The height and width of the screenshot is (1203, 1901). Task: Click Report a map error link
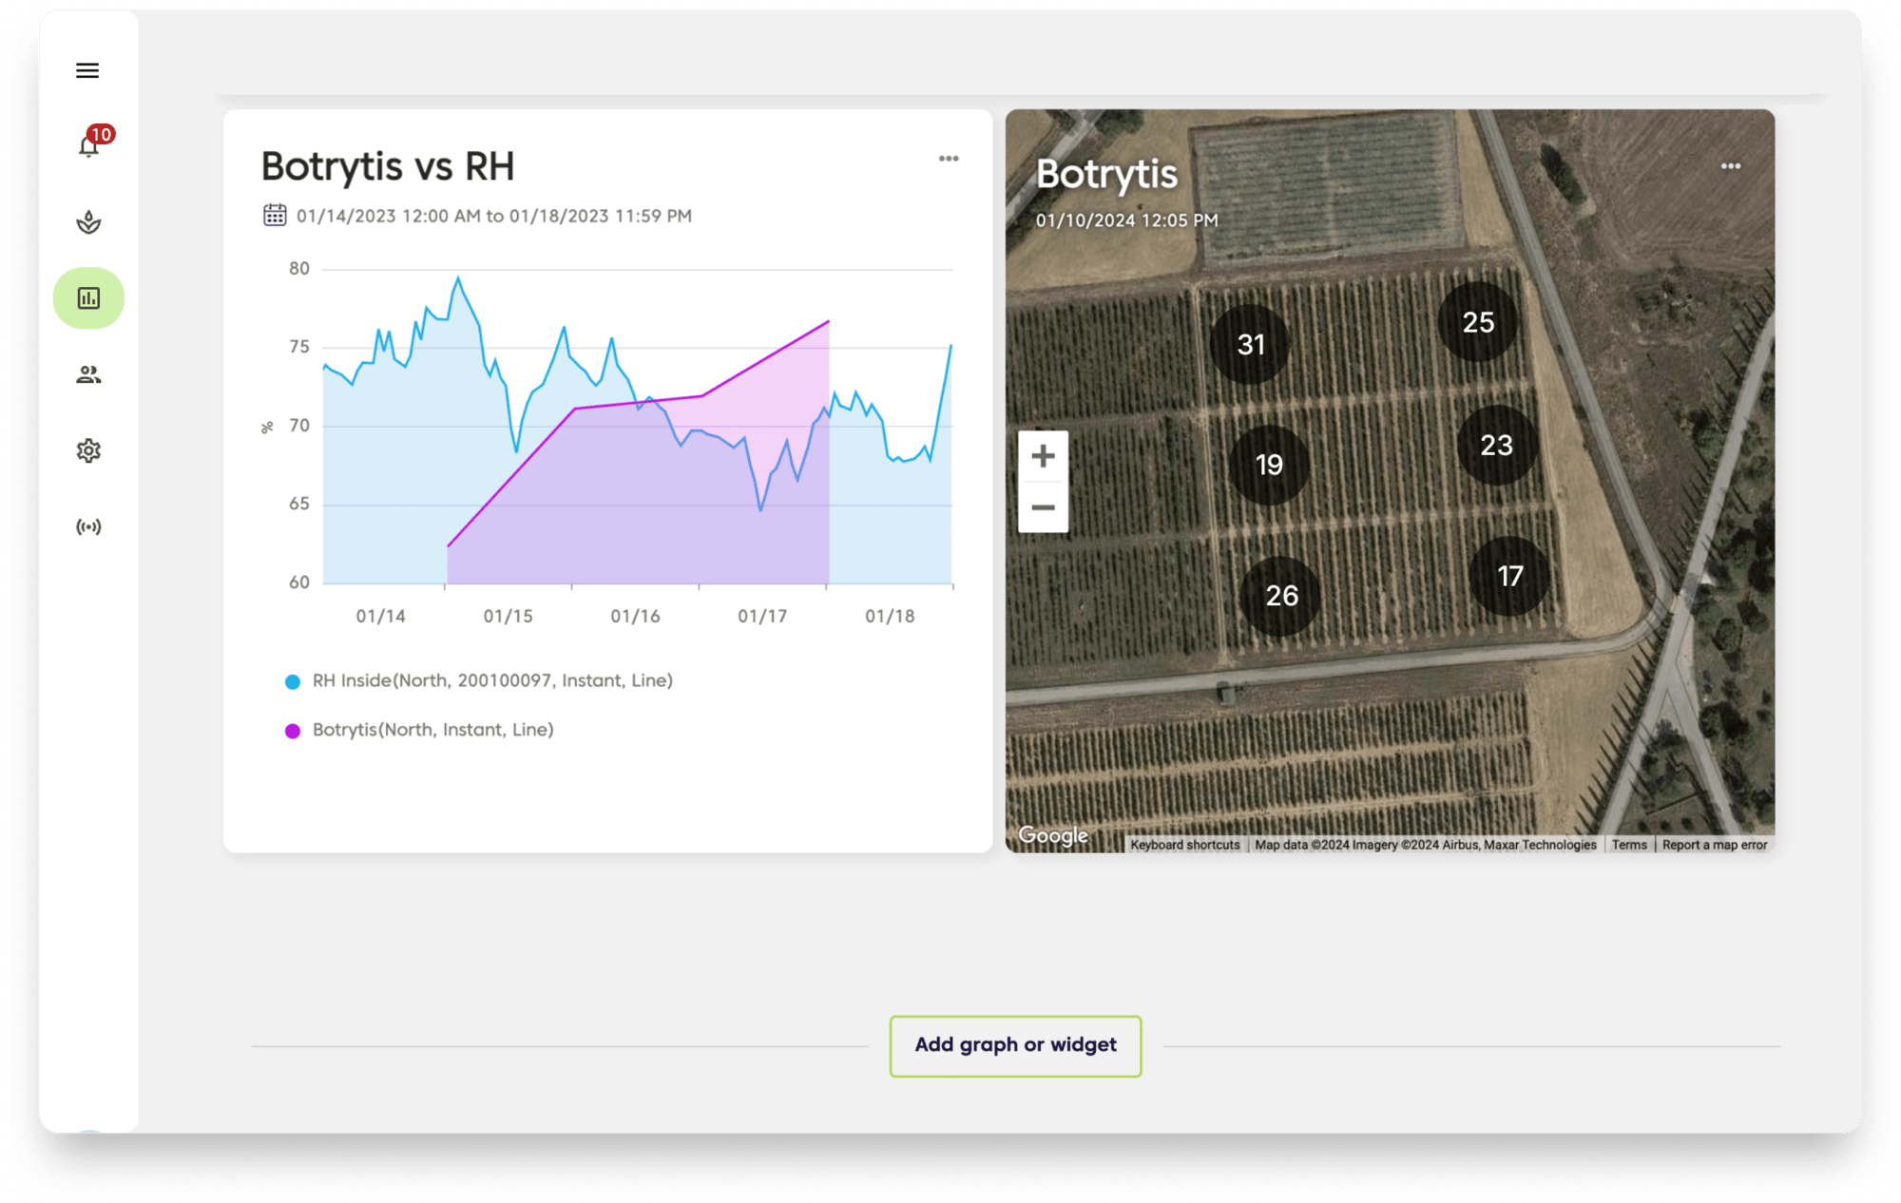(1715, 845)
